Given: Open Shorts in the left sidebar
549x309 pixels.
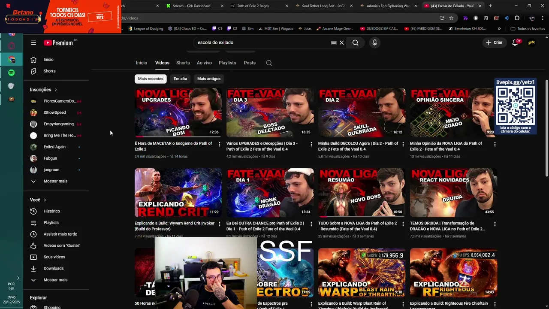Looking at the screenshot, I should coord(49,71).
